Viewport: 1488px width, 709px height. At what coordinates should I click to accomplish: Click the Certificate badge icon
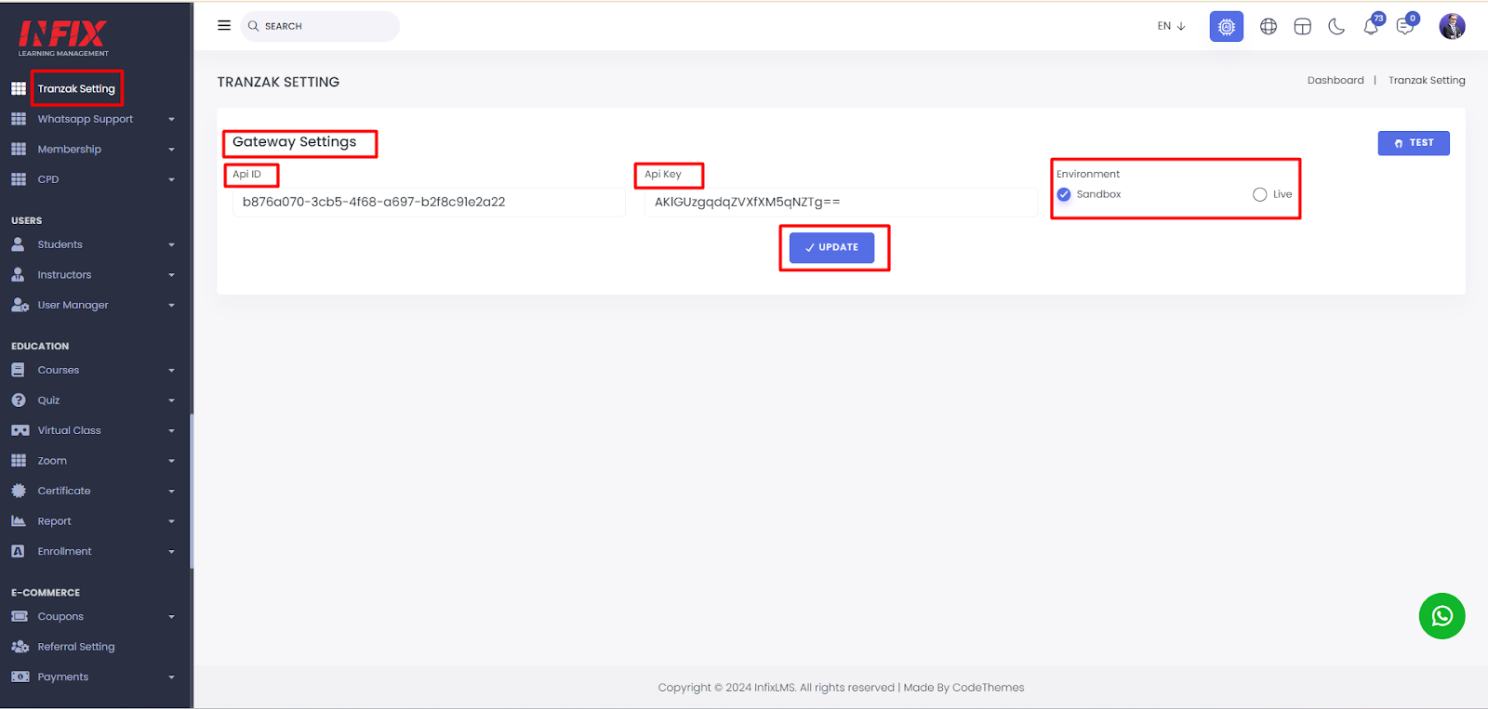coord(19,491)
